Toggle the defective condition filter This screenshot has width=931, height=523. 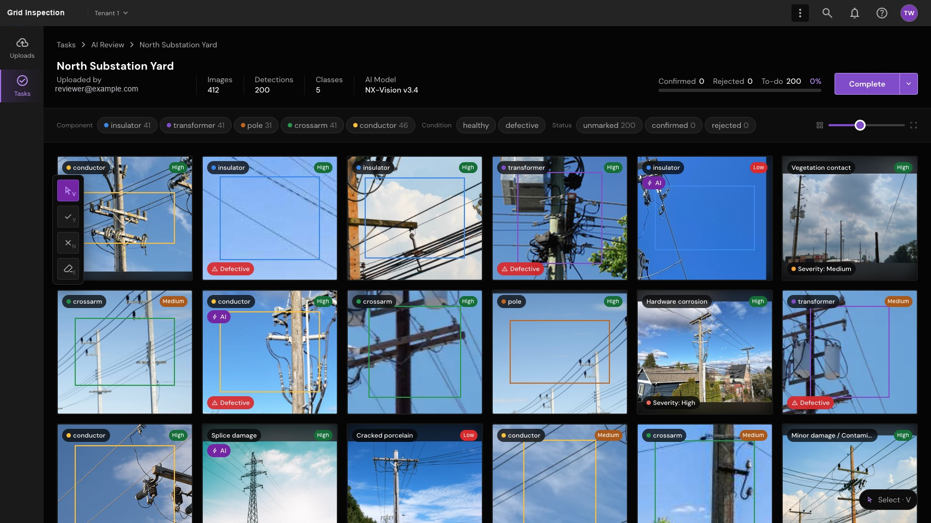point(522,125)
